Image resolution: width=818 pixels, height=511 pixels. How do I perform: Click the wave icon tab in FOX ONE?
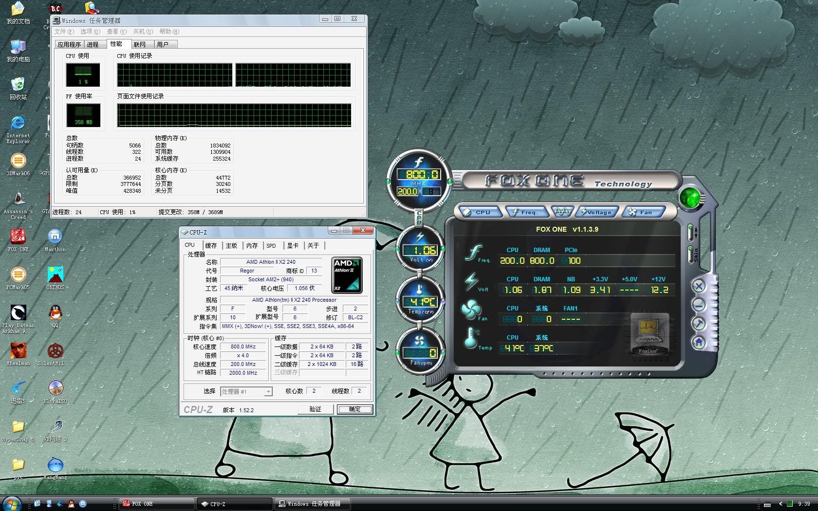pos(562,212)
